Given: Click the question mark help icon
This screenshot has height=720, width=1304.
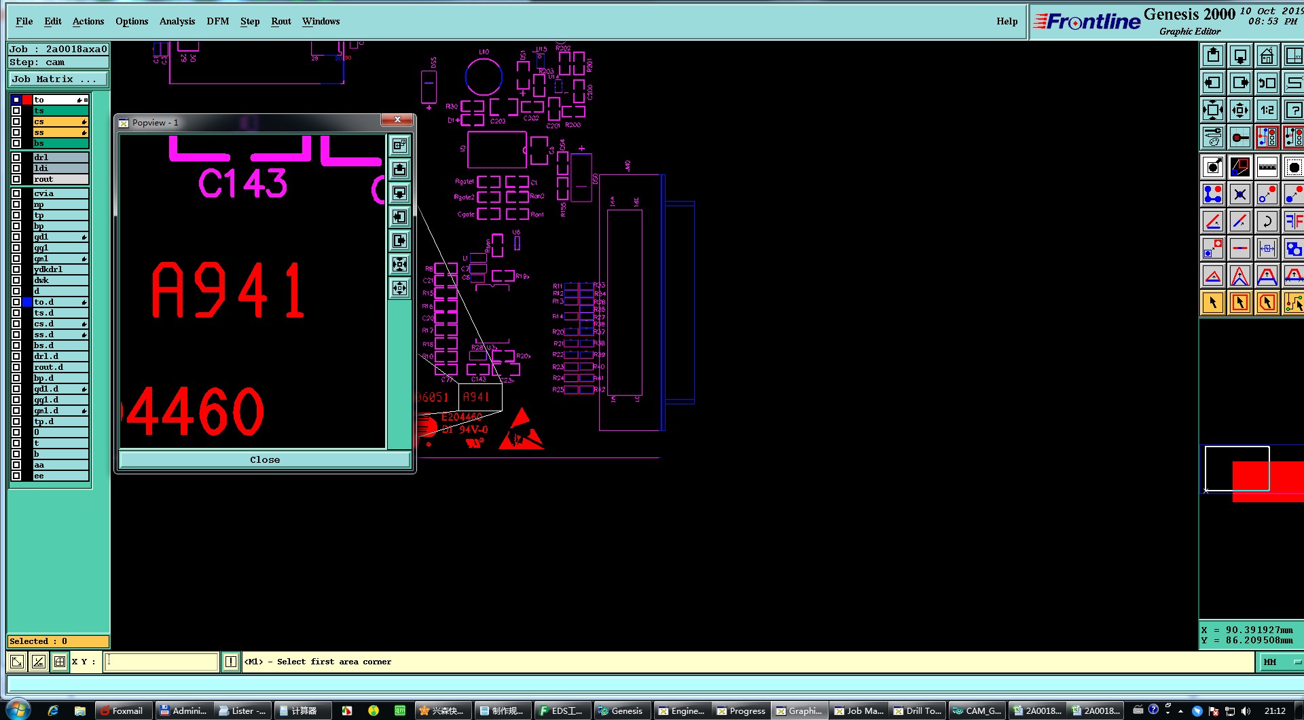Looking at the screenshot, I should click(x=1294, y=110).
